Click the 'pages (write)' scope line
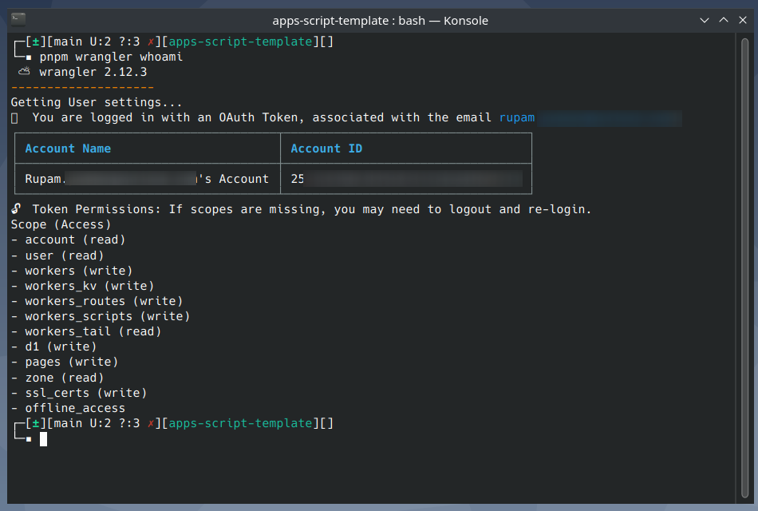 (x=65, y=362)
